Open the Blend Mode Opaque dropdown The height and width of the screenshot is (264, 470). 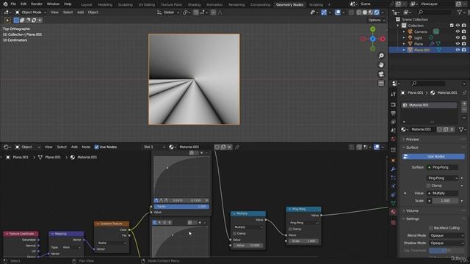click(x=446, y=235)
